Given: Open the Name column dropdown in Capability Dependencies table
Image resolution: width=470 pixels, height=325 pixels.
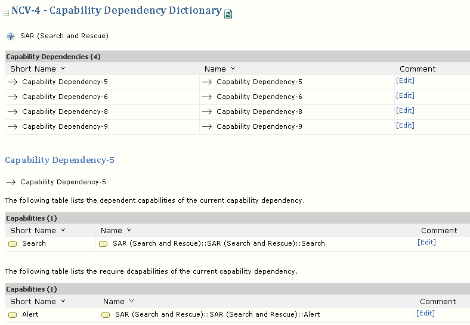Looking at the screenshot, I should [233, 69].
